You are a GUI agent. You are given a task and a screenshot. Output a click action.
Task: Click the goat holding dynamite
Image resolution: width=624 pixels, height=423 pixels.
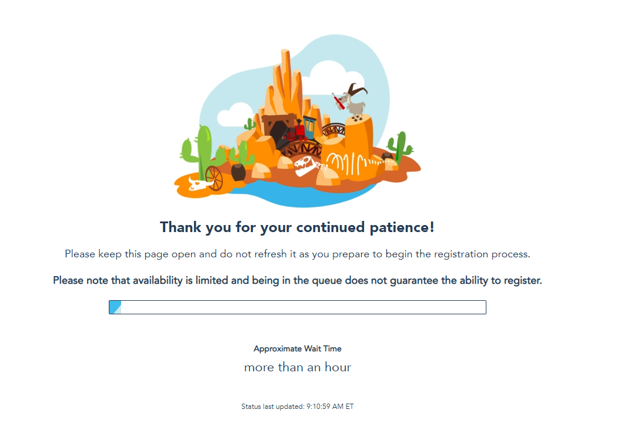tap(355, 102)
